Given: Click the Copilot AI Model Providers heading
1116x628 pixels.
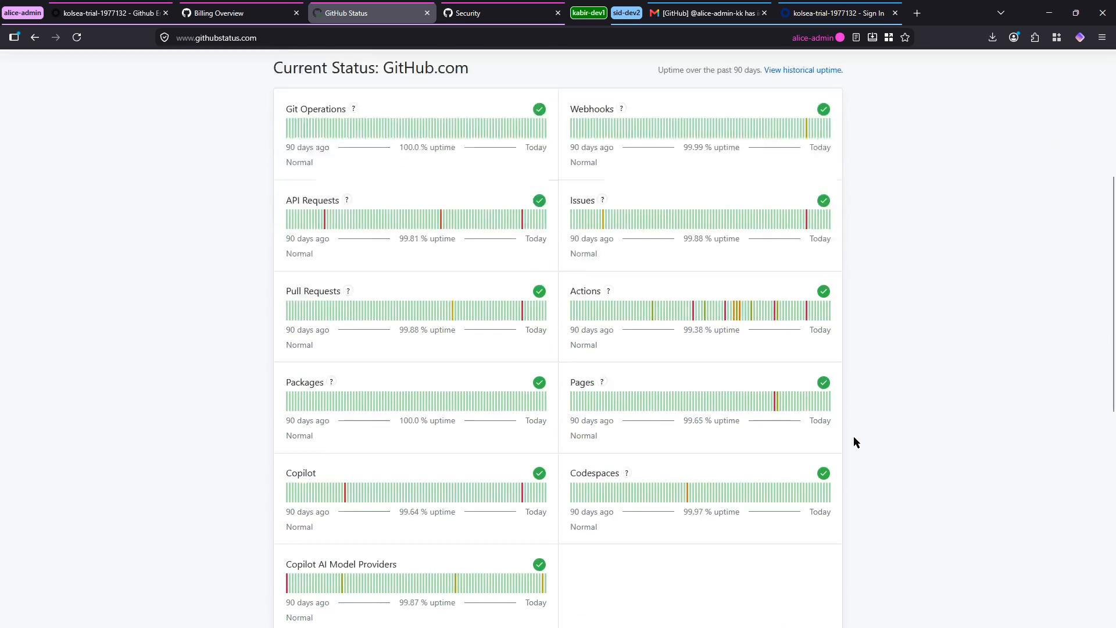Looking at the screenshot, I should tap(341, 564).
